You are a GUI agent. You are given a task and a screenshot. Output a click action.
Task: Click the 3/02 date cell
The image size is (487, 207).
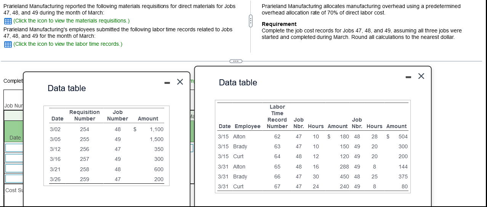pyautogui.click(x=55, y=130)
